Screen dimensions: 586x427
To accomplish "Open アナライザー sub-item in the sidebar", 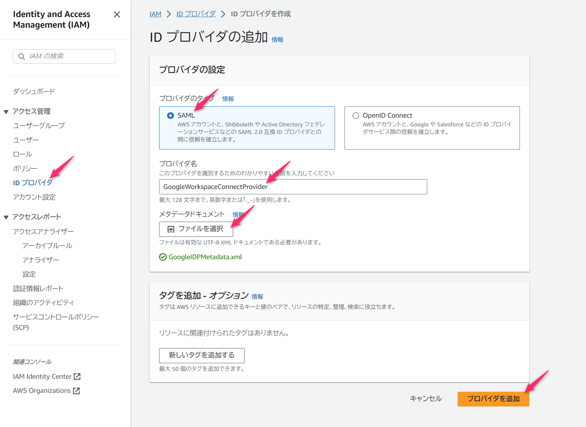I will coord(41,260).
